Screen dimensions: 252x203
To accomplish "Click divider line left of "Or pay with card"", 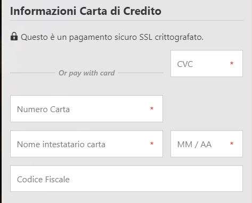I will [x=33, y=73].
